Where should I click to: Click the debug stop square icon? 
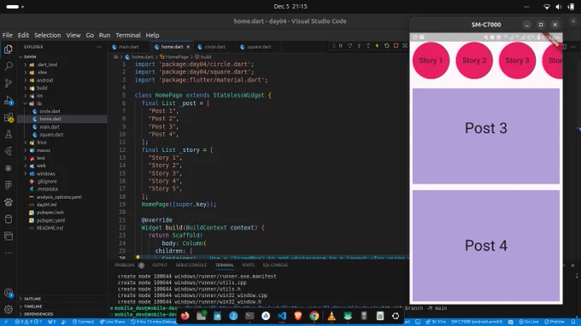pos(396,46)
